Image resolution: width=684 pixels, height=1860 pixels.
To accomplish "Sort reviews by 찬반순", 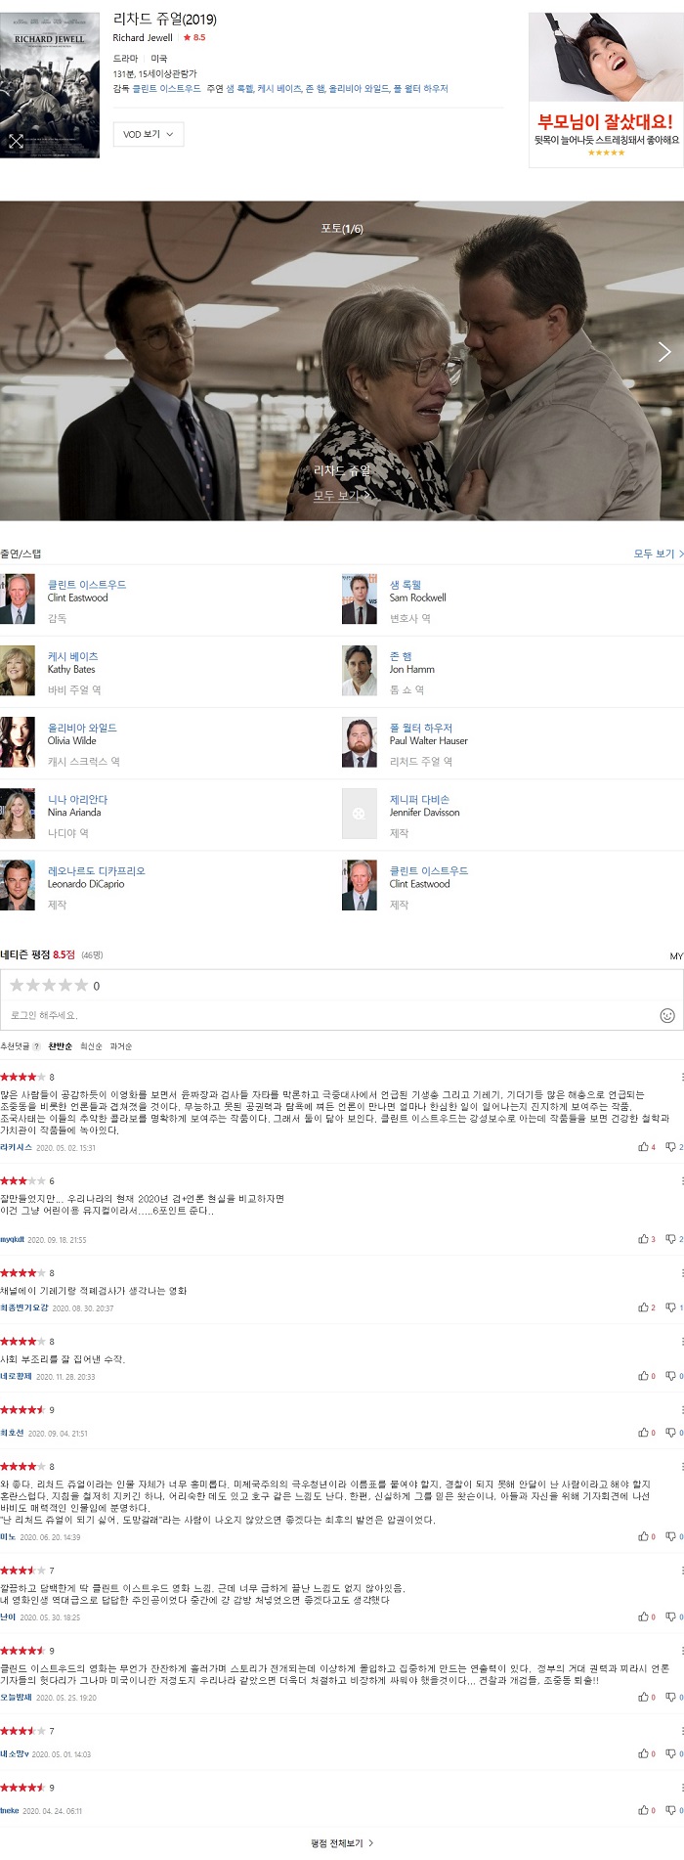I will [61, 1046].
